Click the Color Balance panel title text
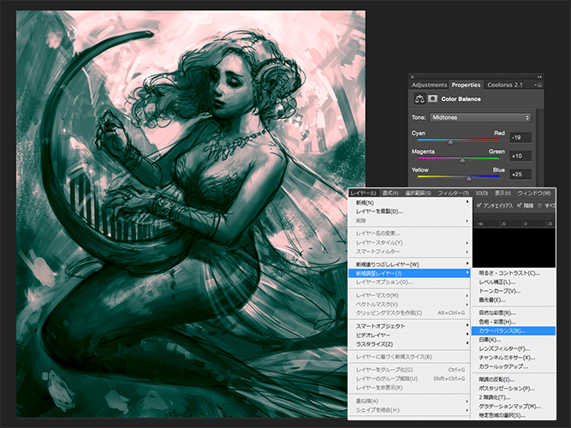The width and height of the screenshot is (571, 428). coord(461,99)
